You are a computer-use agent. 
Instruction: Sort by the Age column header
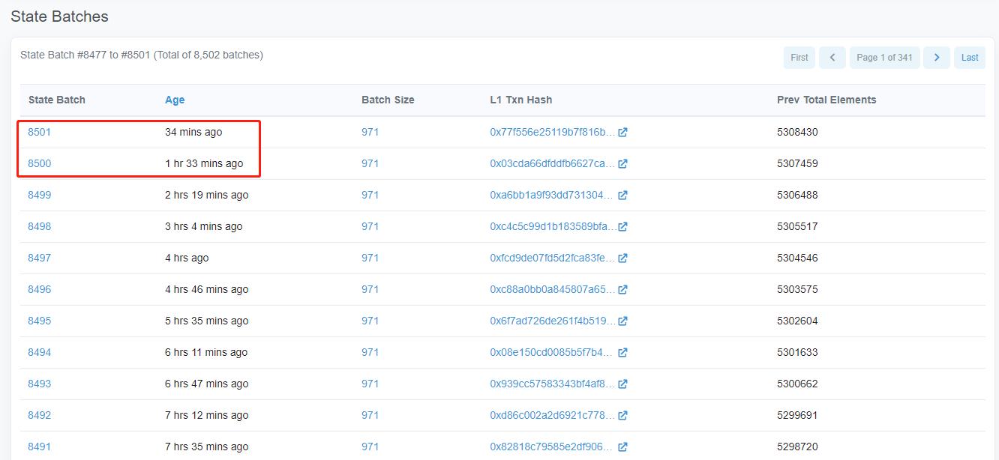point(175,100)
